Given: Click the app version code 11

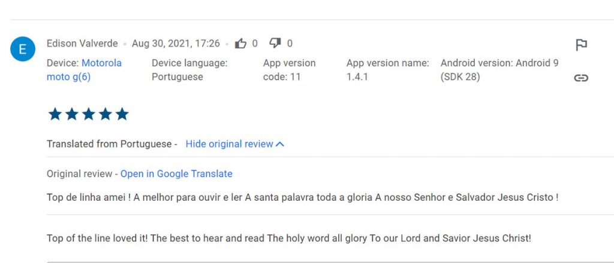Looking at the screenshot, I should (x=282, y=77).
